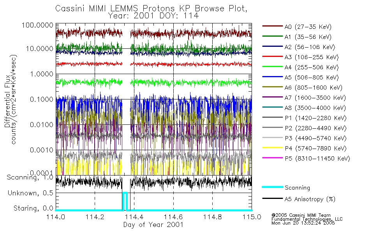Click the 0.1000 y-axis tick label
This screenshot has height=234, width=370.
click(41, 99)
